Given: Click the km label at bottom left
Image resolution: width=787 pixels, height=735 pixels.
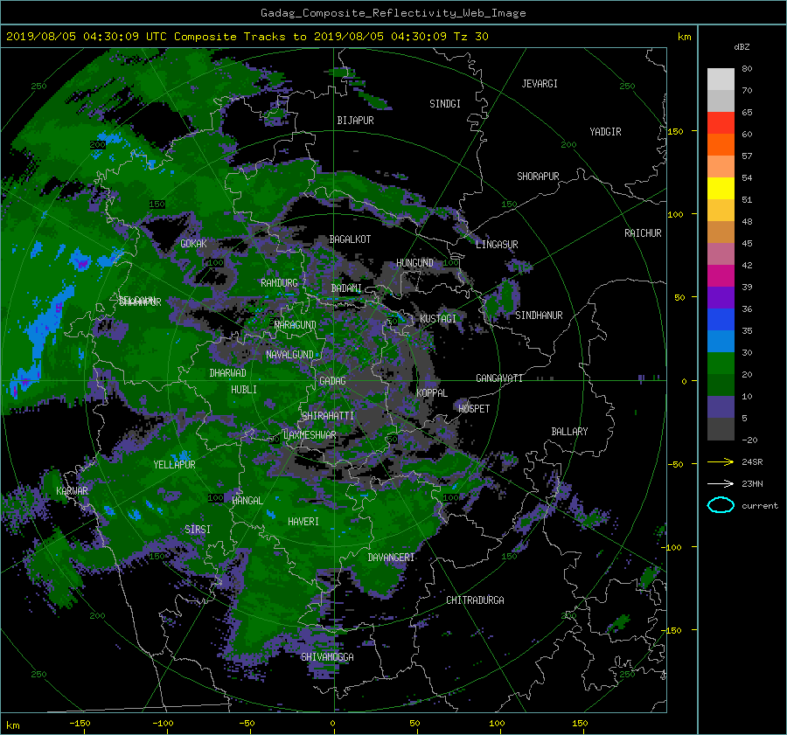Looking at the screenshot, I should (x=13, y=725).
